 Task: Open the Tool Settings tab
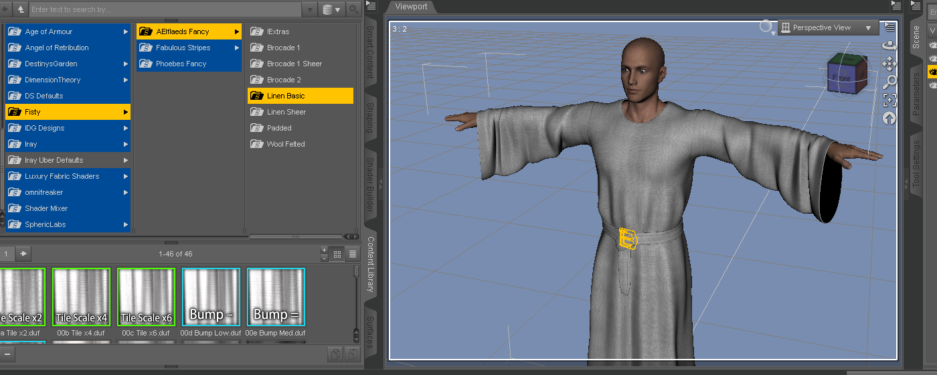point(916,163)
